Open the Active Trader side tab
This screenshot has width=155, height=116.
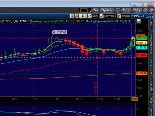(151, 66)
